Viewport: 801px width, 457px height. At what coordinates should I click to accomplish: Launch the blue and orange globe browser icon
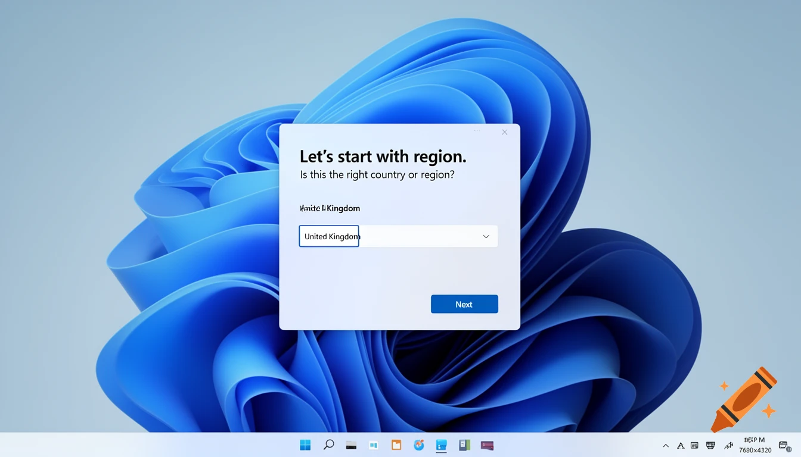pos(419,445)
